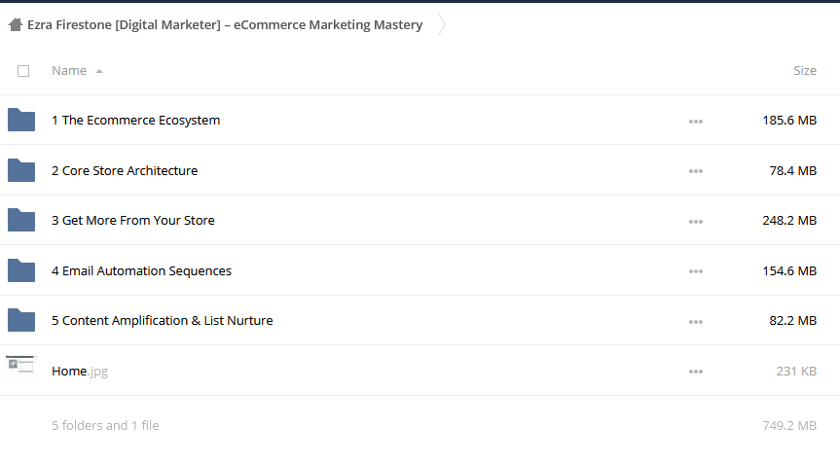Toggle the Name sort direction arrow

point(99,71)
